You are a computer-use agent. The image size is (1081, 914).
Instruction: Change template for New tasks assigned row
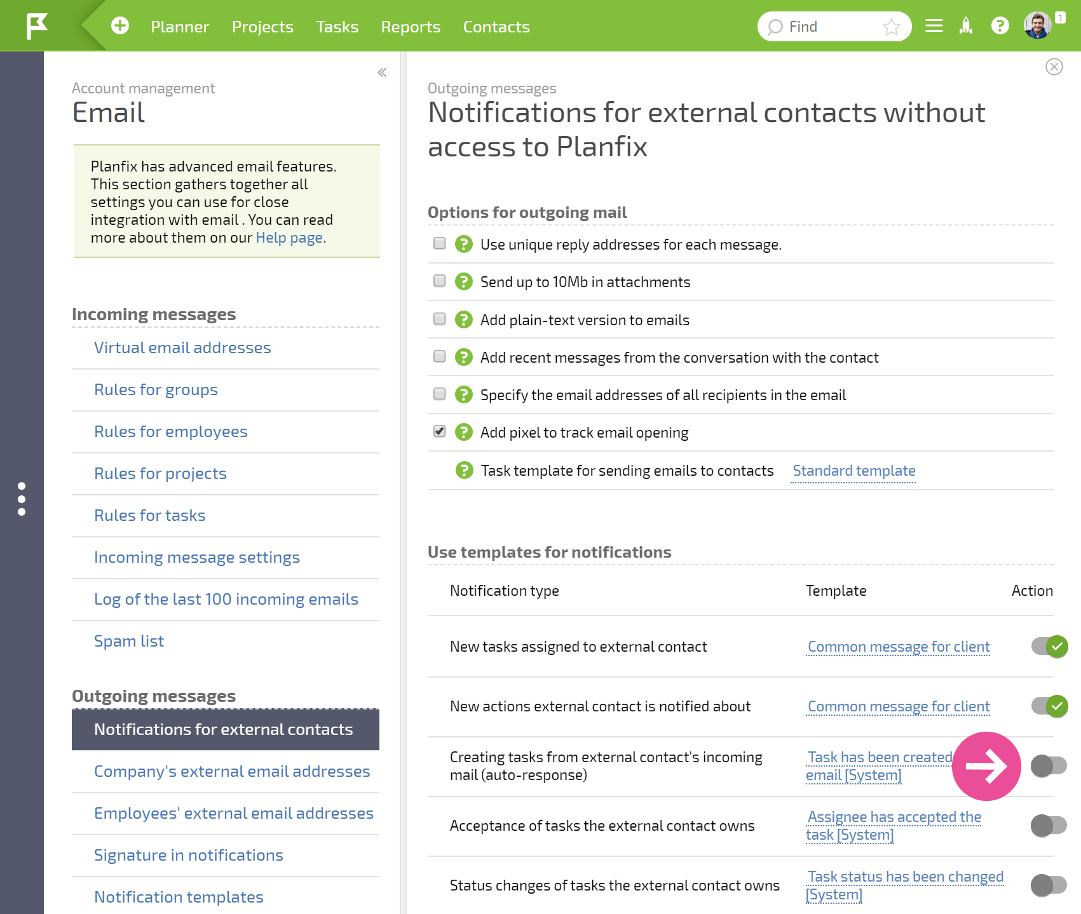pyautogui.click(x=899, y=647)
